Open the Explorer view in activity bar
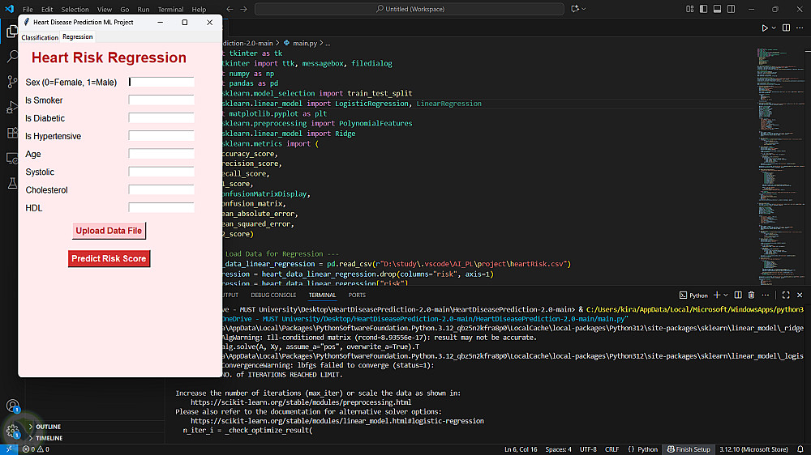Image resolution: width=811 pixels, height=455 pixels. [12, 32]
